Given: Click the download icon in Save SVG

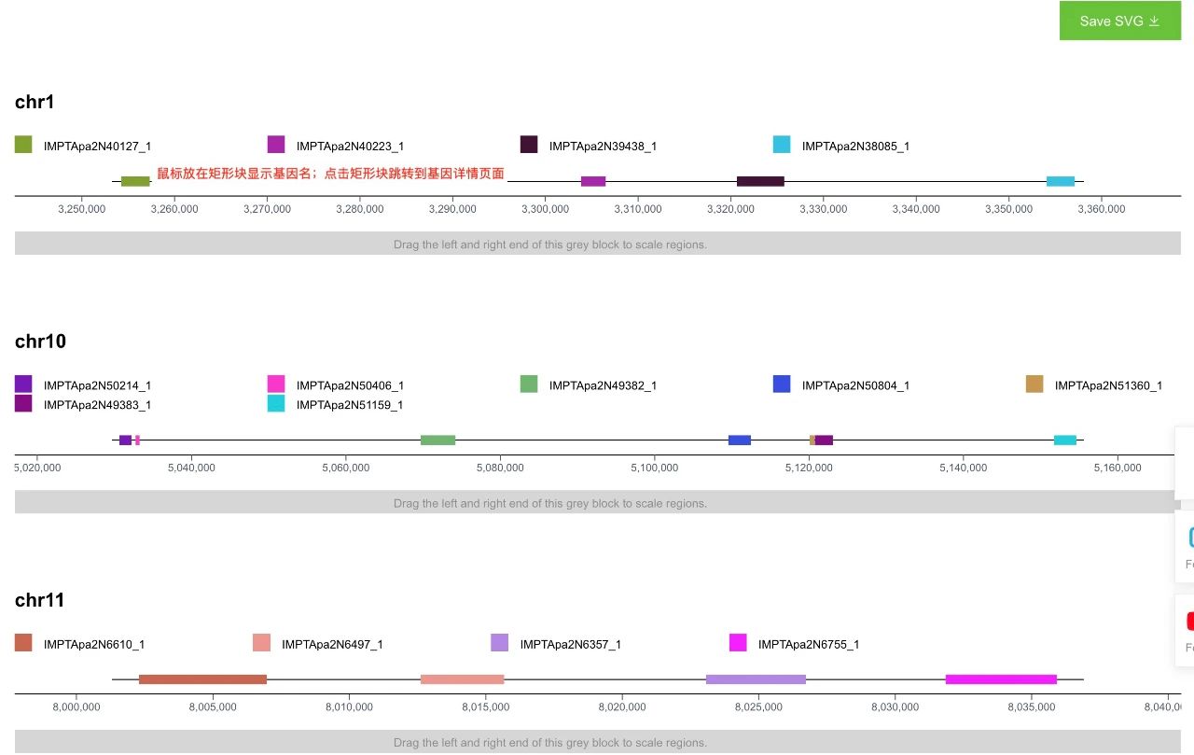Looking at the screenshot, I should (1154, 21).
